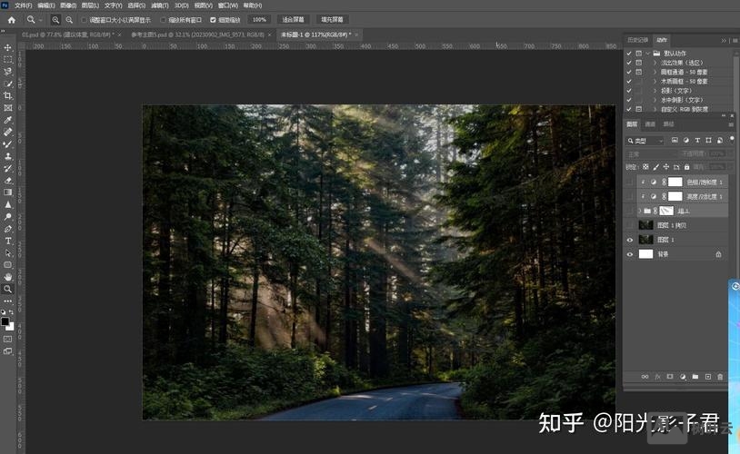This screenshot has height=454, width=740.
Task: Select the History Brush tool
Action: coord(8,168)
